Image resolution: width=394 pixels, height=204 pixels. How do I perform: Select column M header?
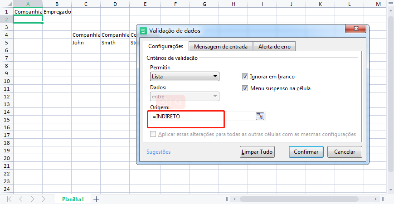pyautogui.click(x=378, y=4)
